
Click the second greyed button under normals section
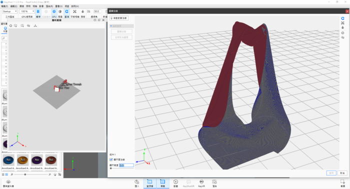(x=121, y=37)
